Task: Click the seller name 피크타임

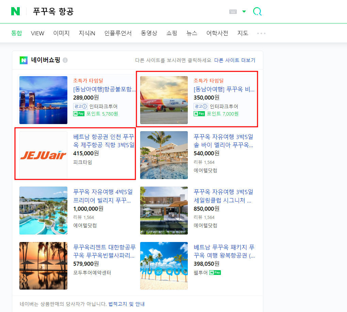Action: pos(83,162)
